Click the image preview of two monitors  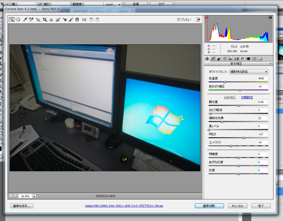(105, 107)
